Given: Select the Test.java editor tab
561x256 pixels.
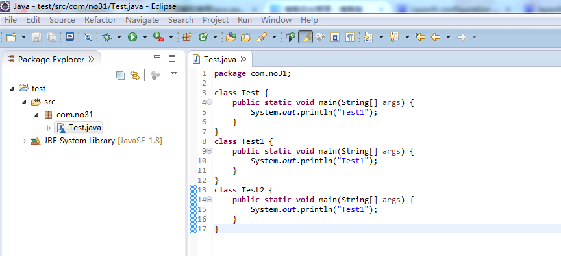Looking at the screenshot, I should 219,59.
